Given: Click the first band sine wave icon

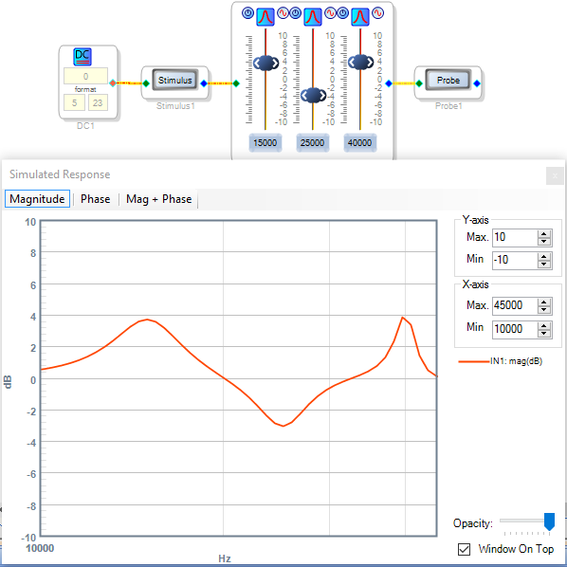Looking at the screenshot, I should [x=283, y=13].
